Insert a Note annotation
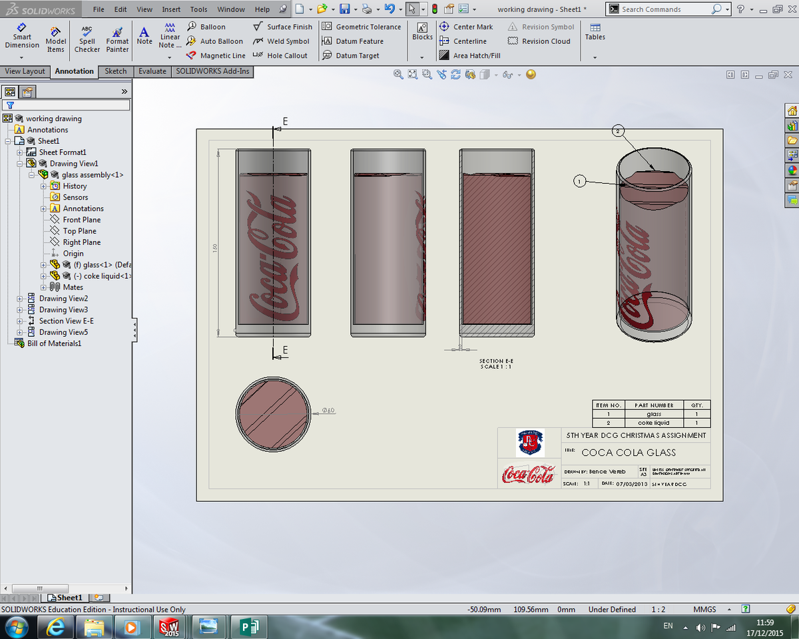This screenshot has height=639, width=799. [144, 36]
